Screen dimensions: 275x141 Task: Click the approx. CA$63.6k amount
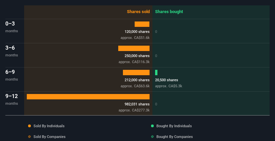tap(135, 86)
